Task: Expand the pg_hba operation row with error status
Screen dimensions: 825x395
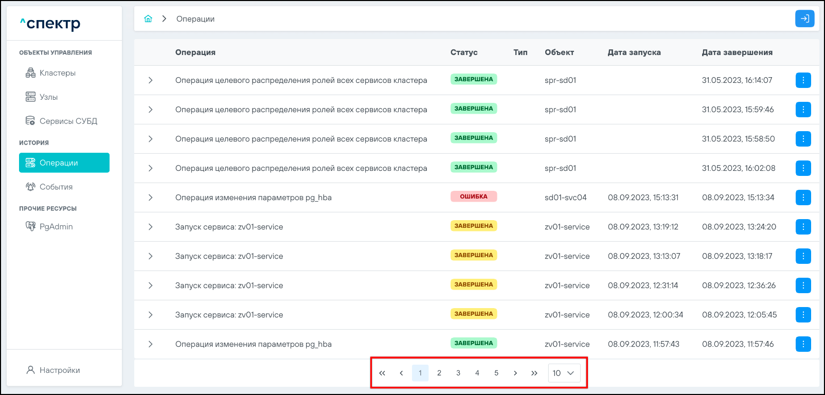Action: coord(150,197)
